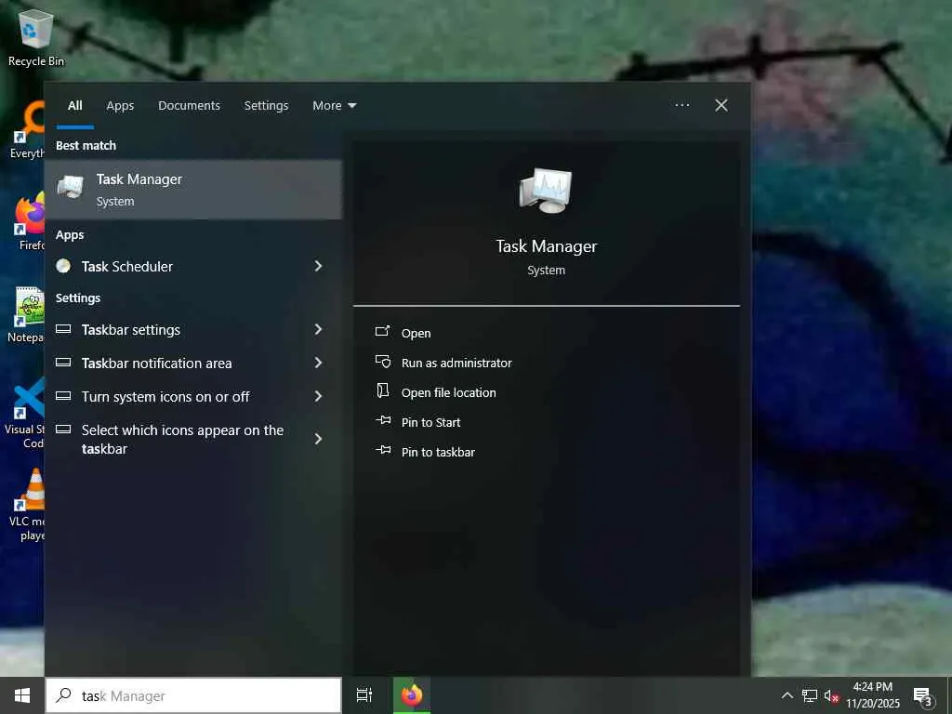Open Turn system icons on or off result
The width and height of the screenshot is (952, 714).
coord(193,396)
